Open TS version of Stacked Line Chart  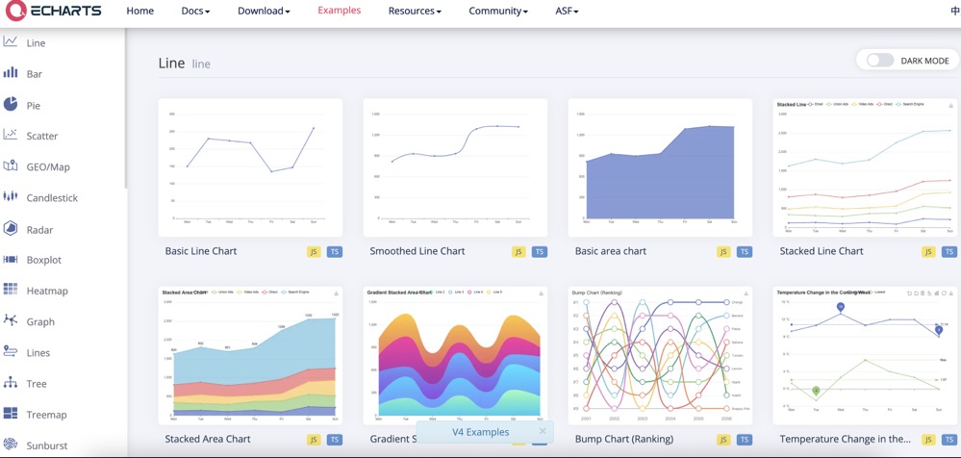949,252
